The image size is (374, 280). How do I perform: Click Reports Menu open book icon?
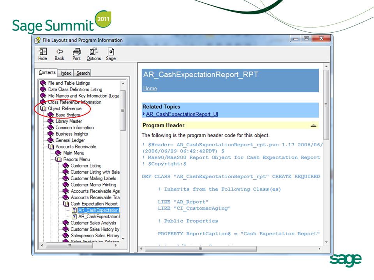pyautogui.click(x=58, y=159)
